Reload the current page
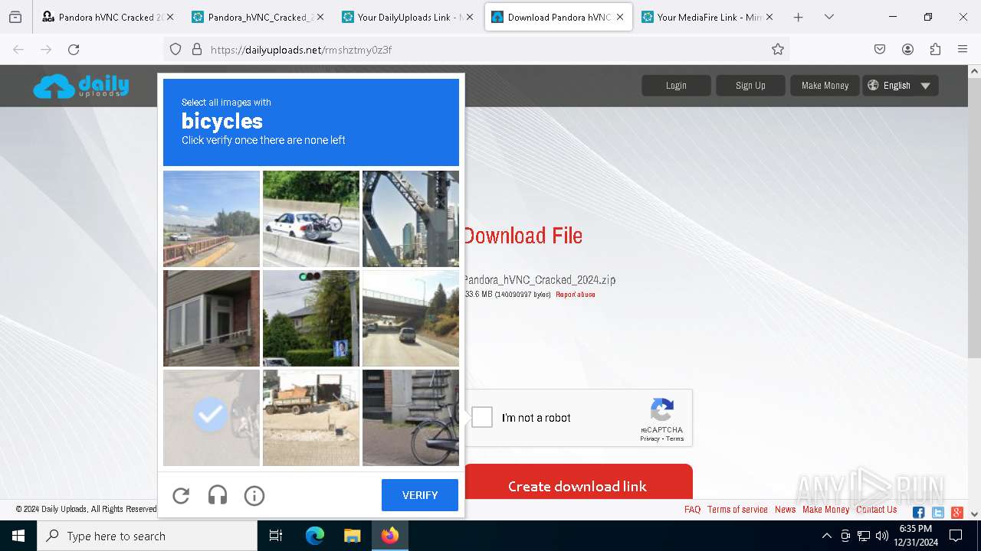The image size is (981, 551). point(74,50)
